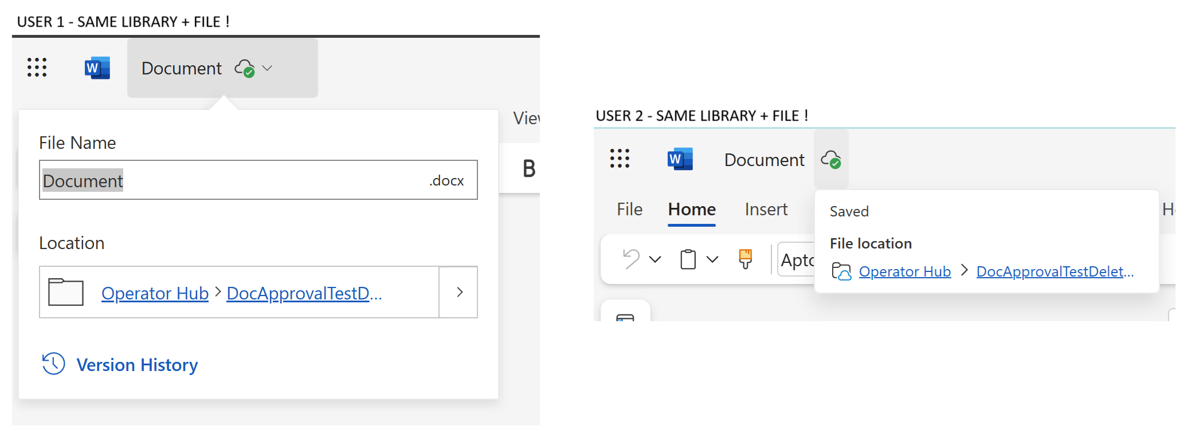1188x430 pixels.
Task: Expand the Undo history dropdown arrow
Action: [655, 259]
